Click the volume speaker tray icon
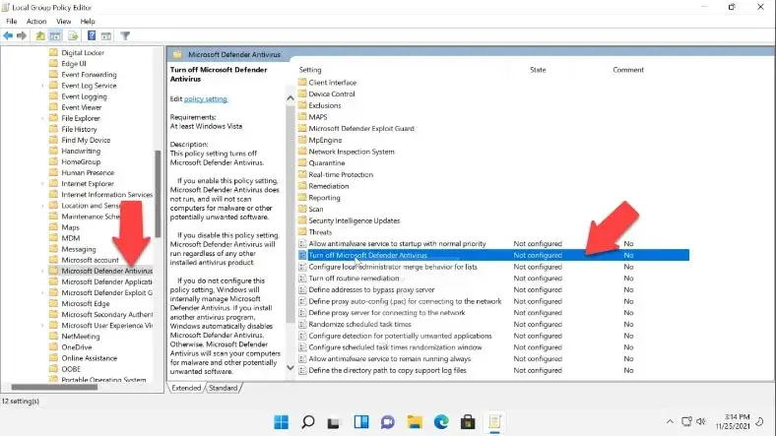The height and width of the screenshot is (436, 776). coord(701,421)
